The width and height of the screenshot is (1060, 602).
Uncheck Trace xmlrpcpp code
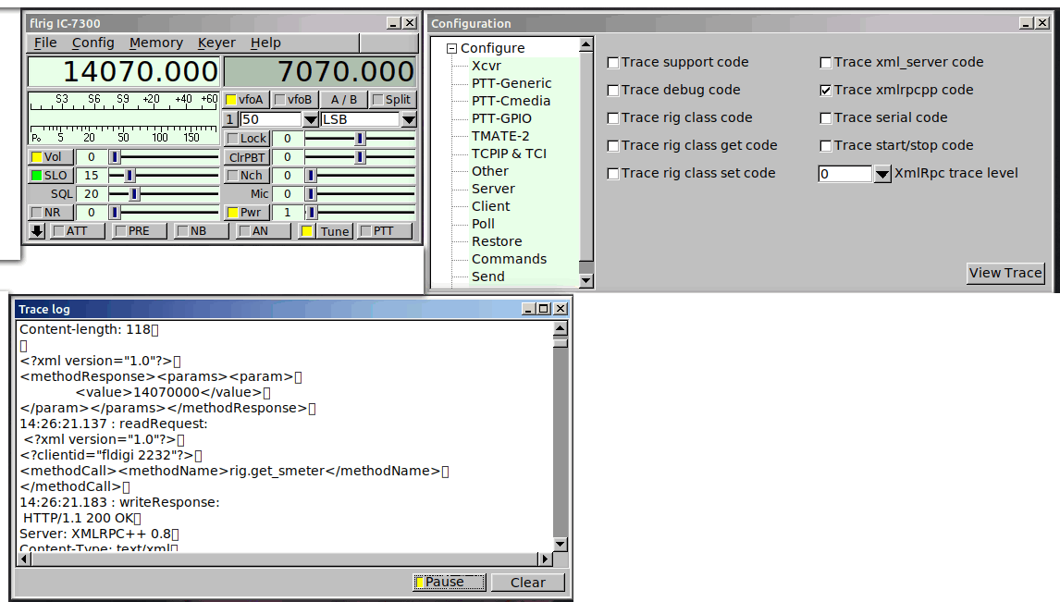point(826,91)
